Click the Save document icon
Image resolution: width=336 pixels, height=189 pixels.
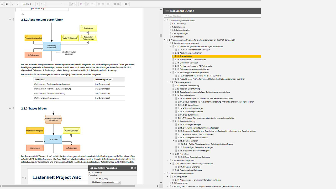[x=2, y=4]
